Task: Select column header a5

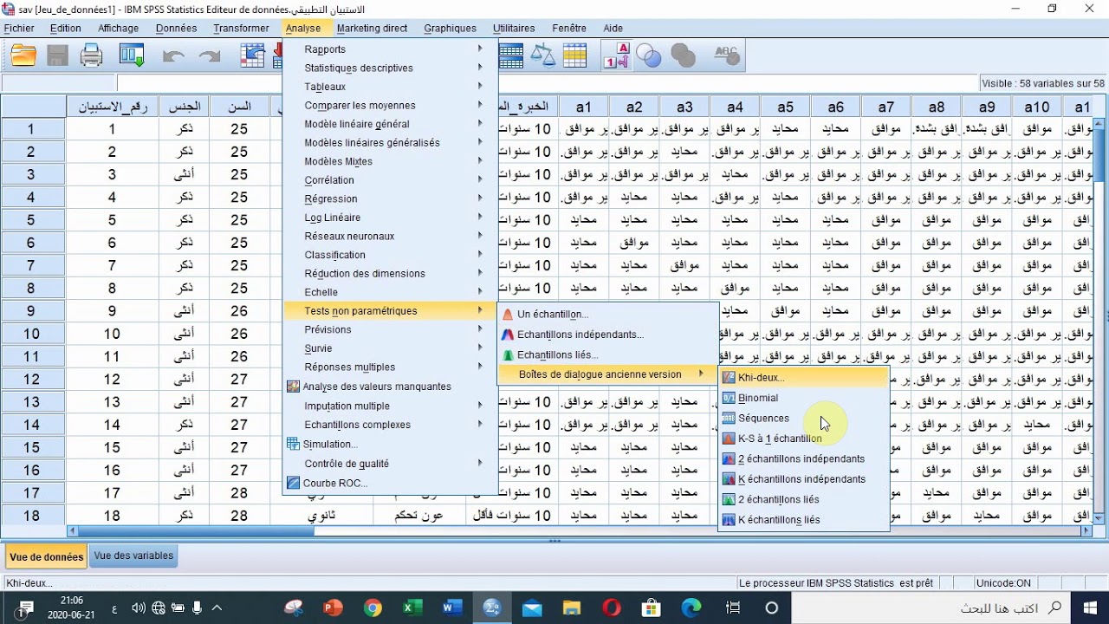Action: (x=785, y=107)
